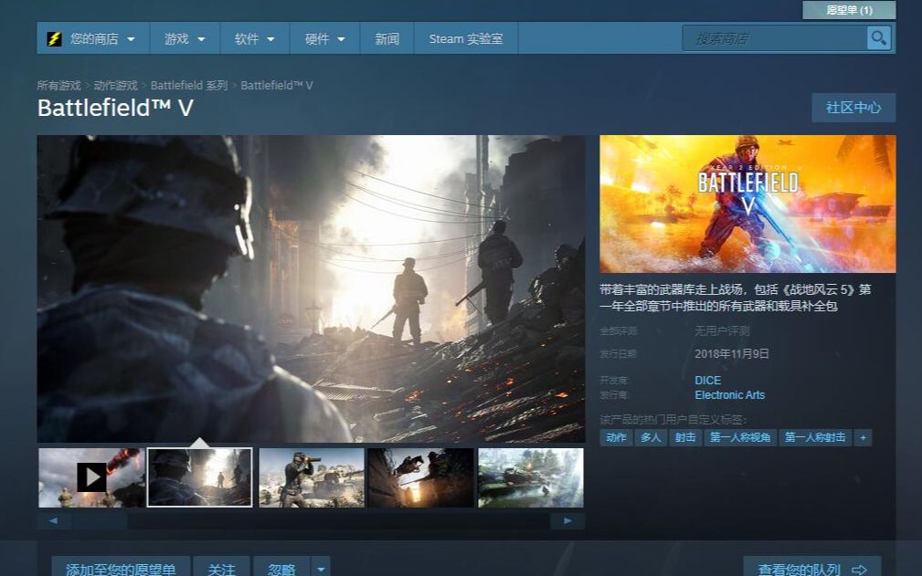This screenshot has width=922, height=576.
Task: Select the dark trench screenshot thumbnail
Action: [x=421, y=477]
